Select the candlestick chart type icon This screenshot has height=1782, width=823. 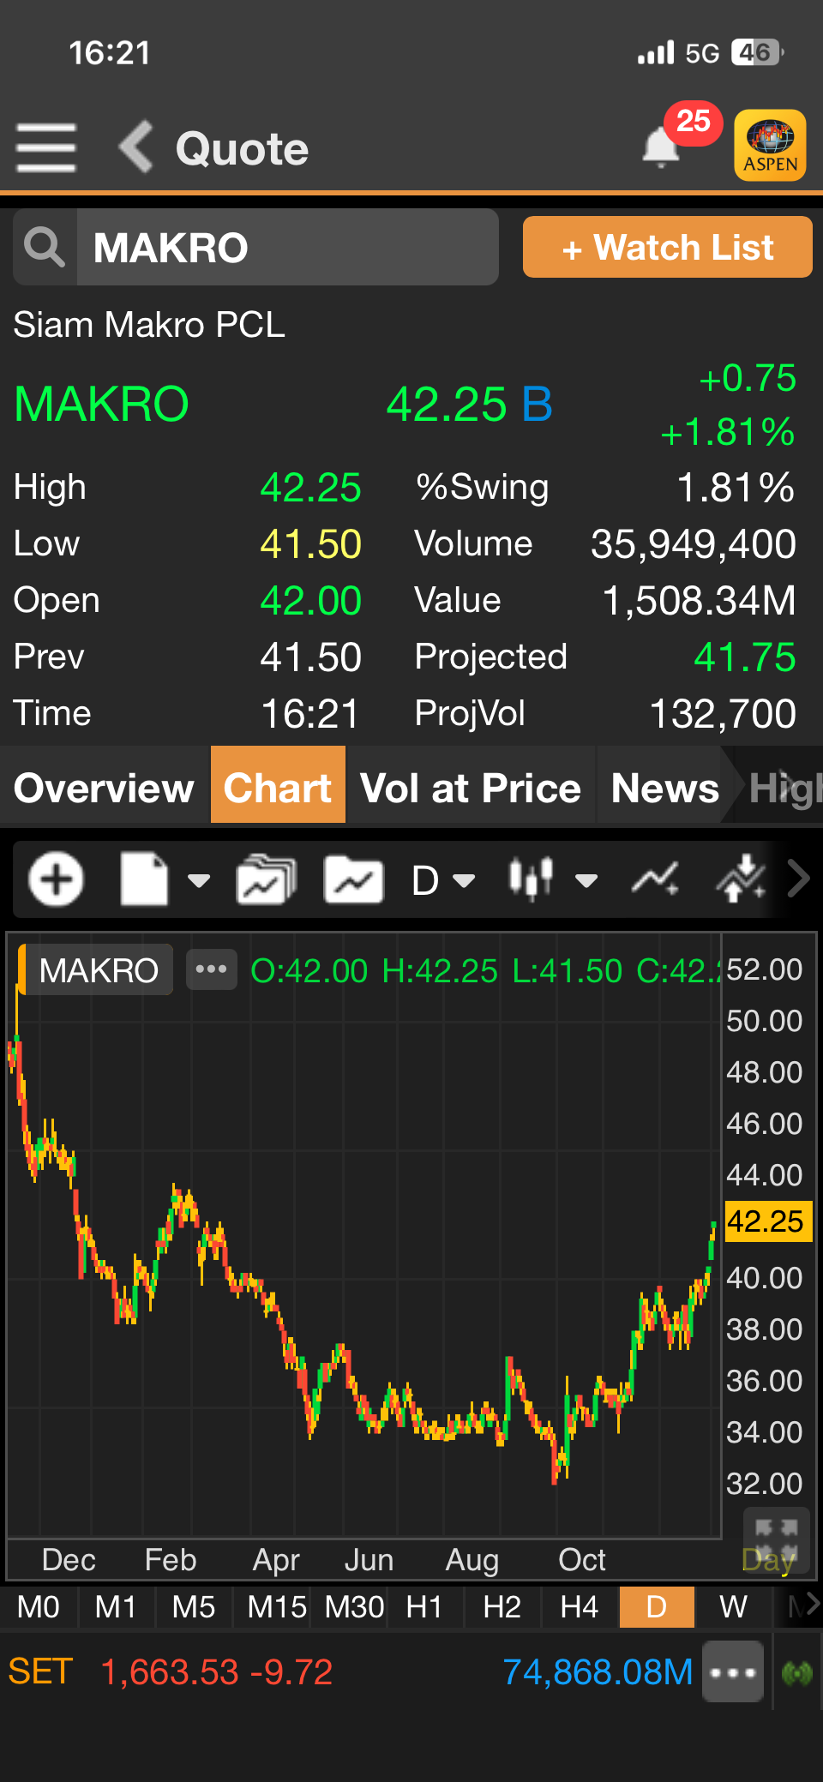click(x=532, y=879)
